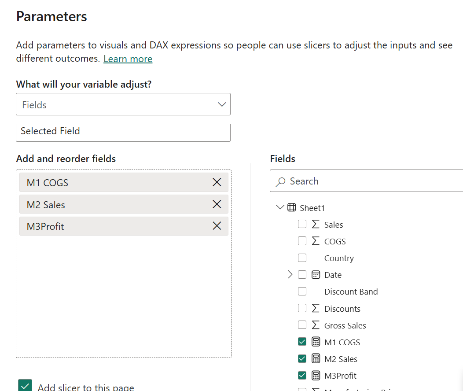Check the Date field checkbox
This screenshot has width=463, height=391.
(302, 275)
